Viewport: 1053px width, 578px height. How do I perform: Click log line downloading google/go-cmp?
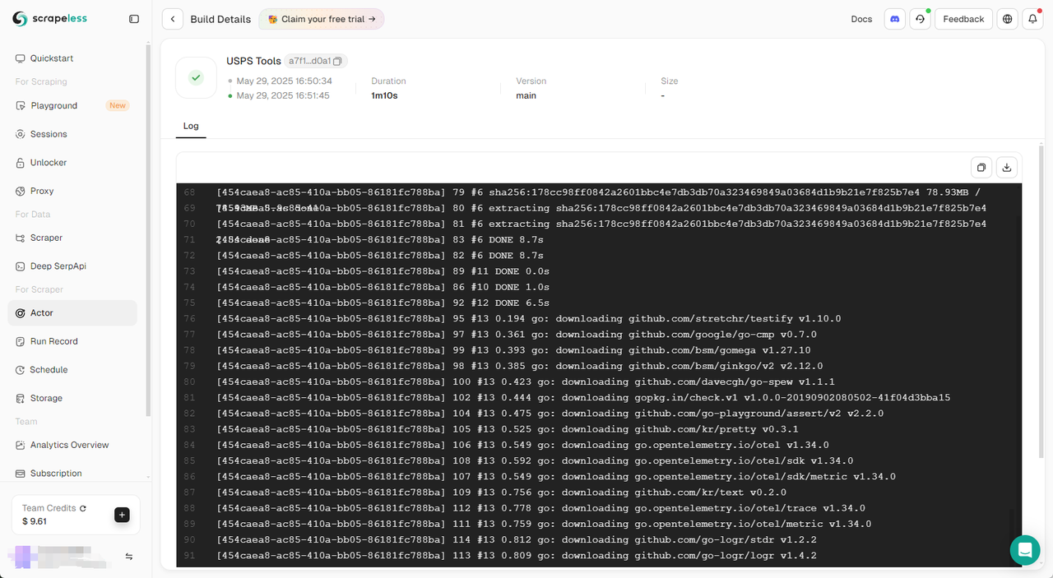coord(517,335)
